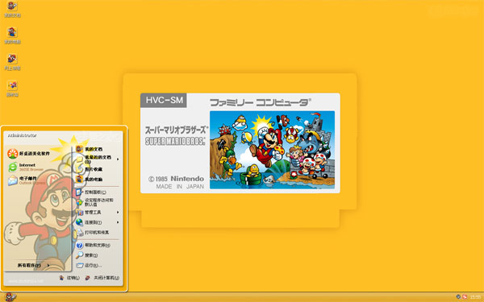Open the Run (运行) dialog entry
The image size is (484, 302).
click(89, 265)
